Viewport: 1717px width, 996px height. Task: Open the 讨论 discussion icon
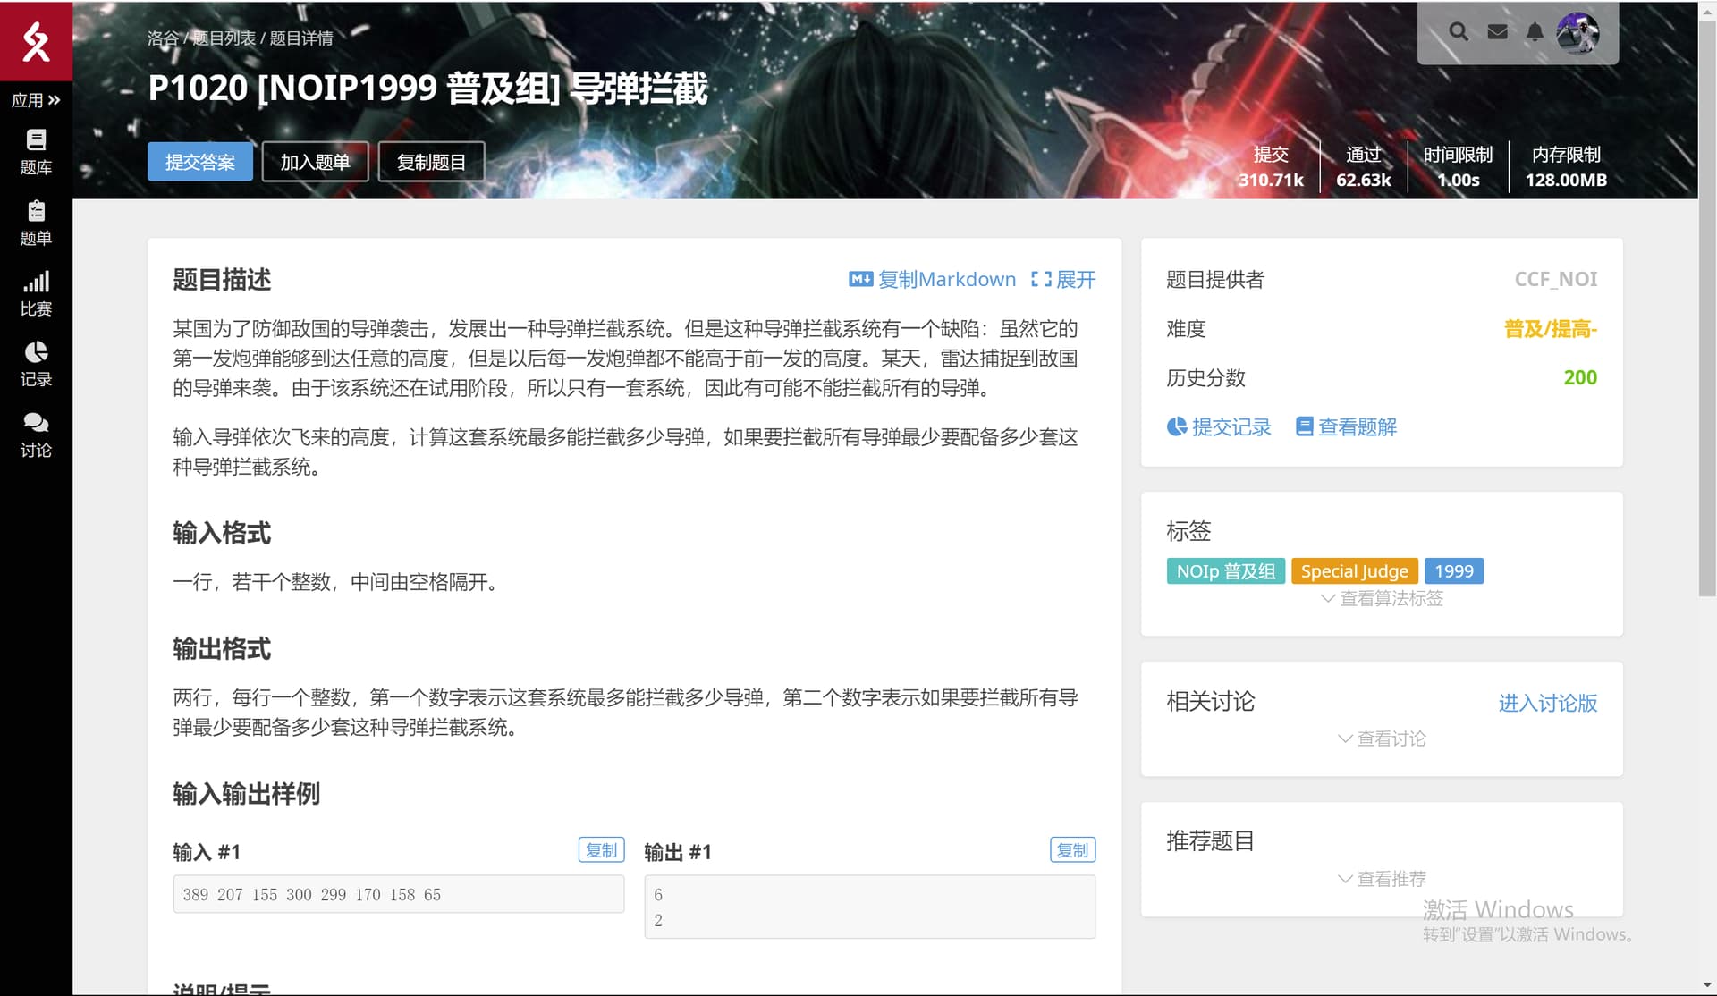click(36, 423)
